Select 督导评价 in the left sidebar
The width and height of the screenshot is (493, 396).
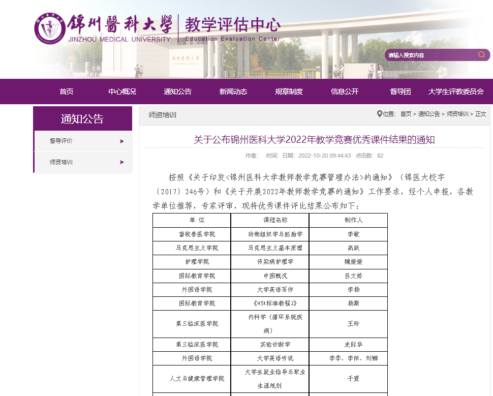[61, 141]
